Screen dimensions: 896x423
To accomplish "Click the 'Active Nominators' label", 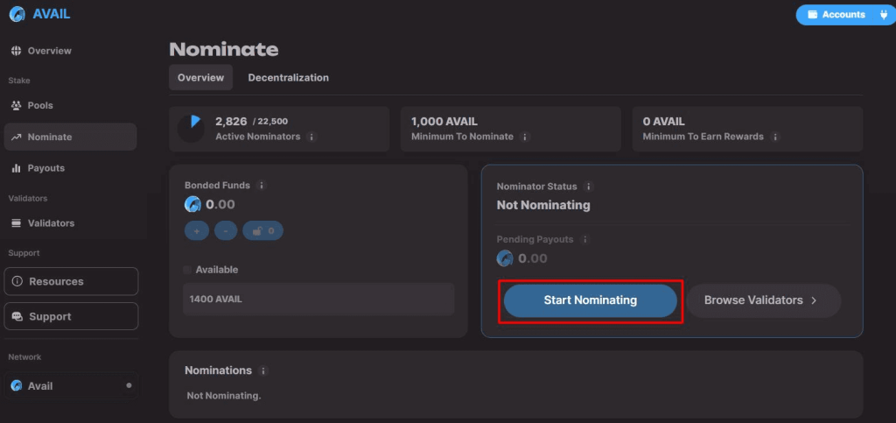I will tap(258, 137).
